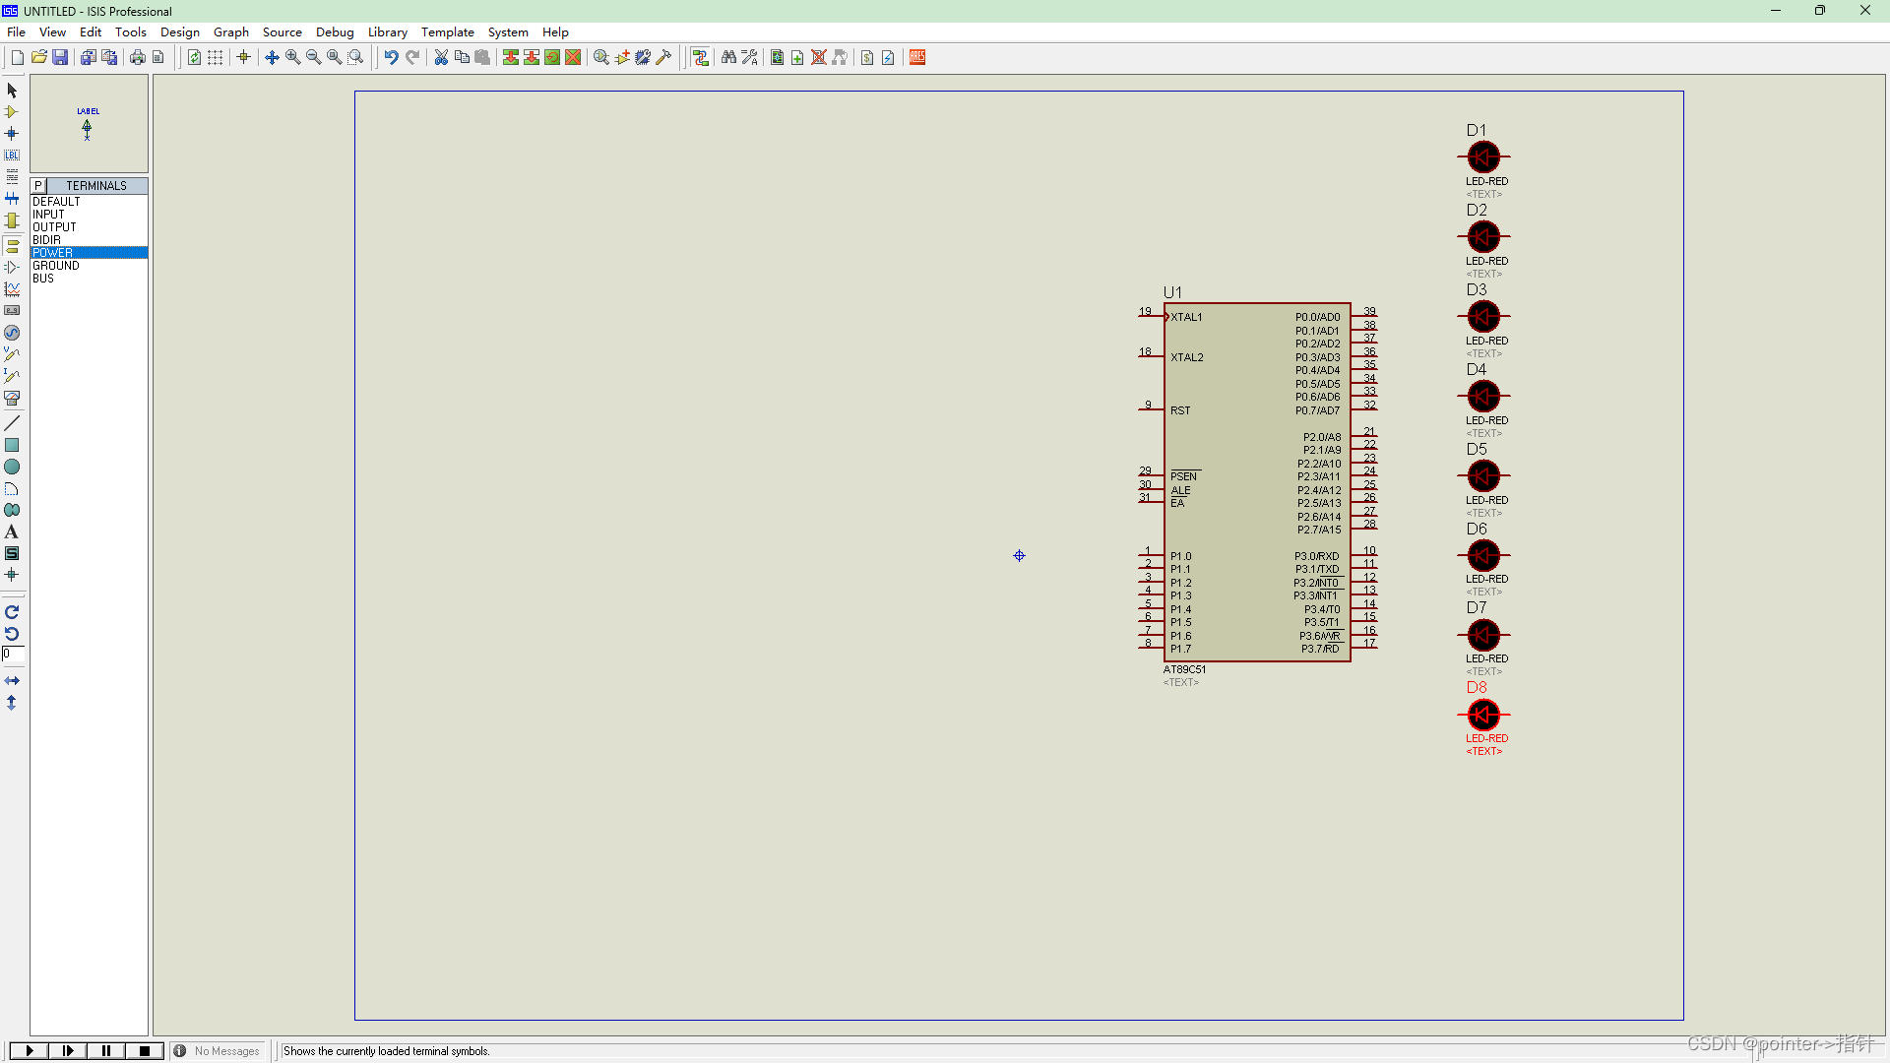The height and width of the screenshot is (1063, 1890).
Task: Open the Design menu
Action: [180, 31]
